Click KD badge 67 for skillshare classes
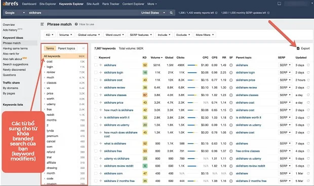 145,95
